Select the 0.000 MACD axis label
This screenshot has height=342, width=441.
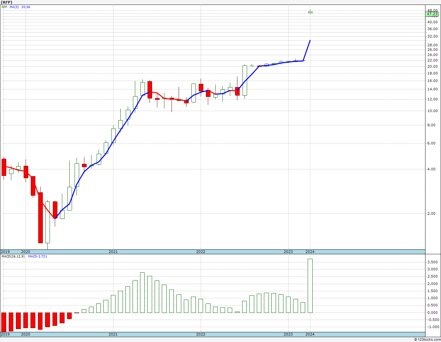[x=432, y=313]
